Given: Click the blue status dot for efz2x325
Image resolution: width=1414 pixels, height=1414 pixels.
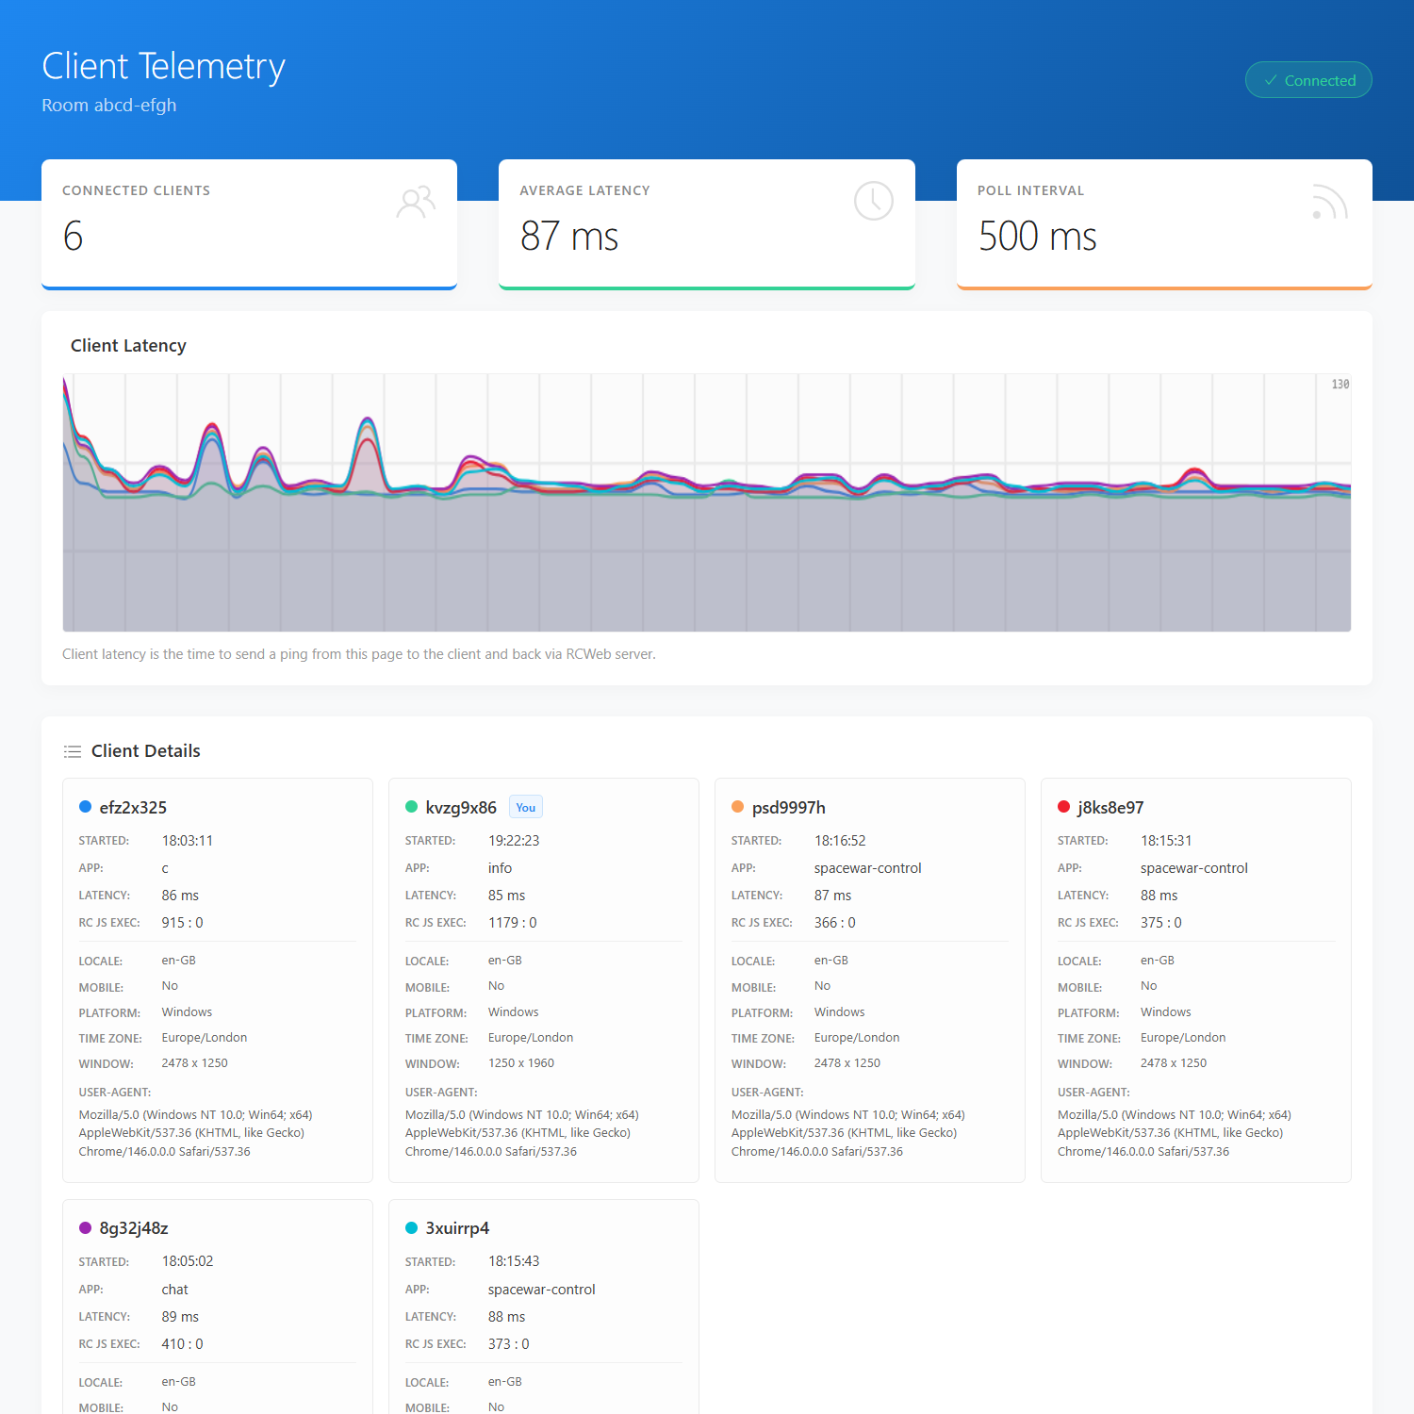Looking at the screenshot, I should pos(84,807).
